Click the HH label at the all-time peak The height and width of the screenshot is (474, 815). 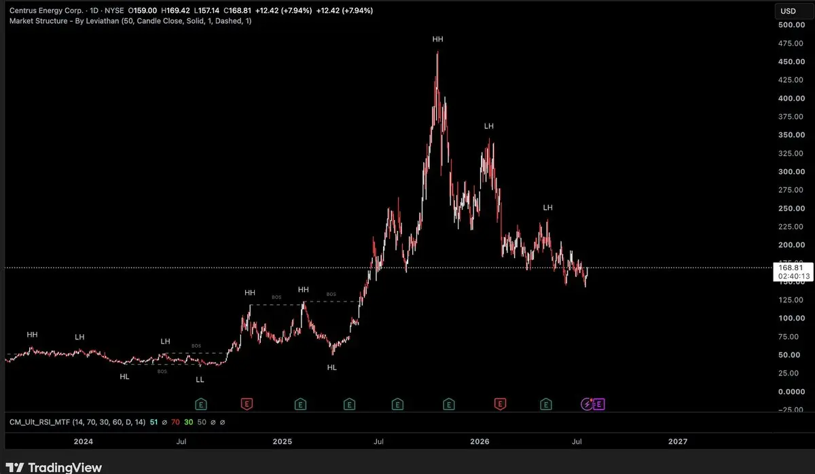coord(437,39)
